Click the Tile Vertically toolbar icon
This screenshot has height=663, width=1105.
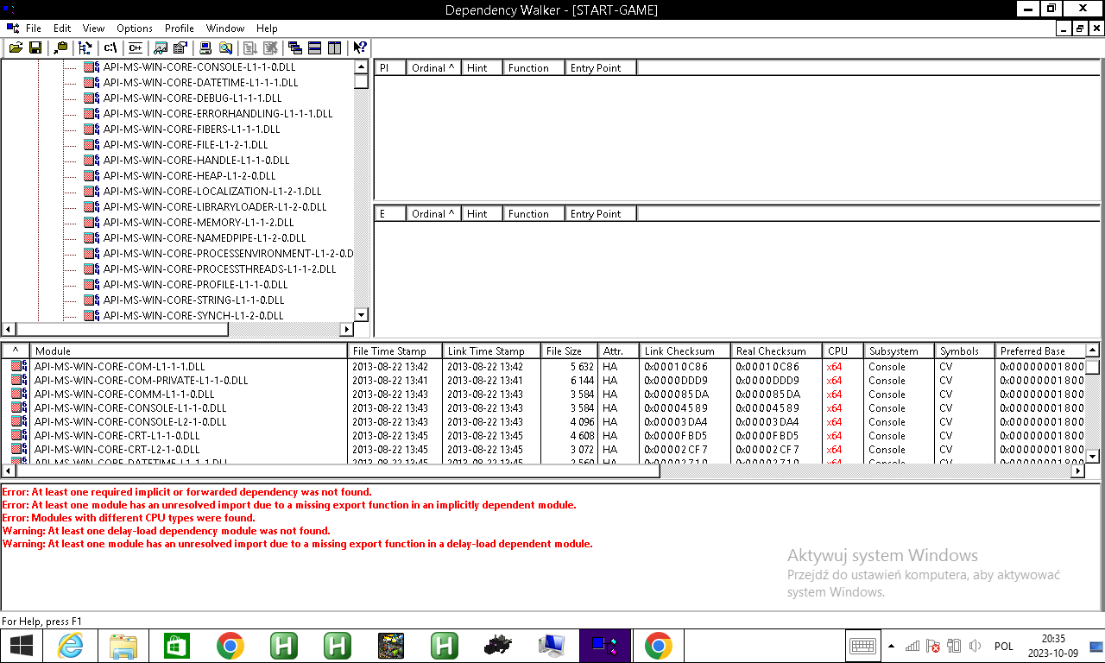click(x=334, y=48)
